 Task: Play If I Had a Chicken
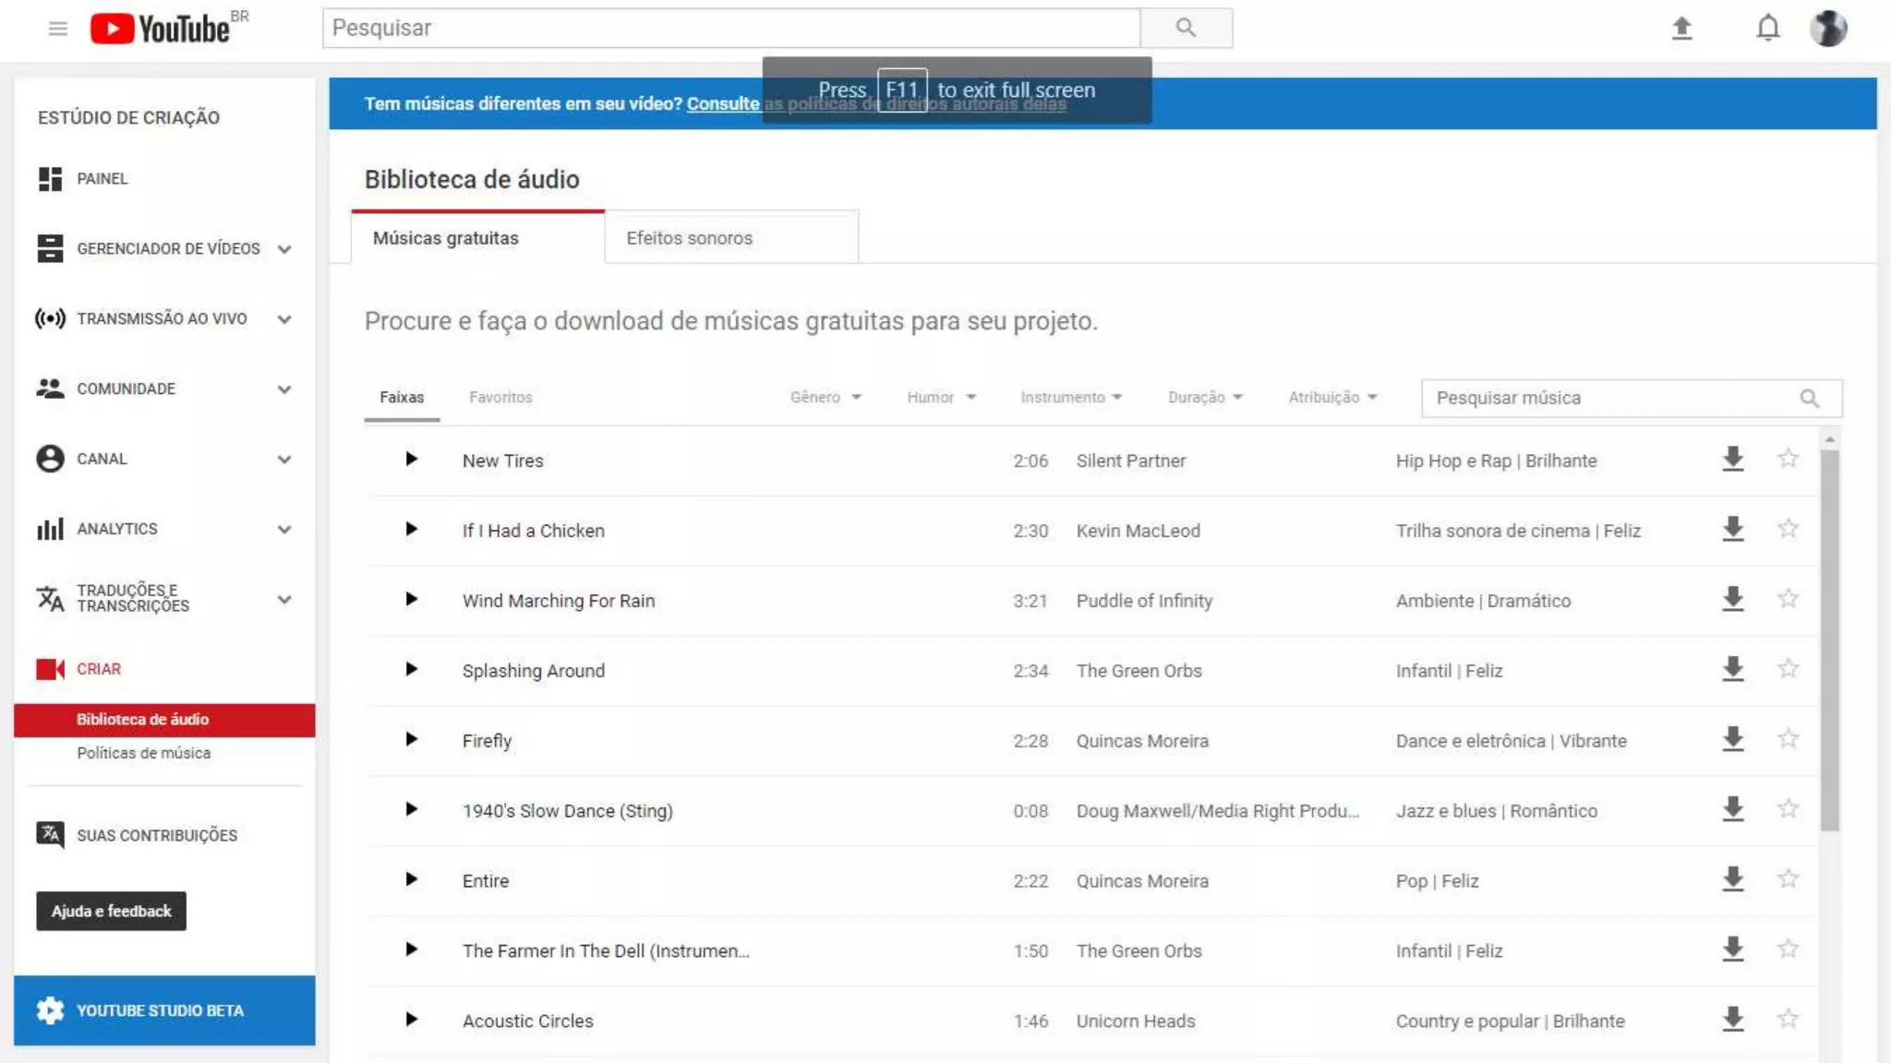(412, 529)
